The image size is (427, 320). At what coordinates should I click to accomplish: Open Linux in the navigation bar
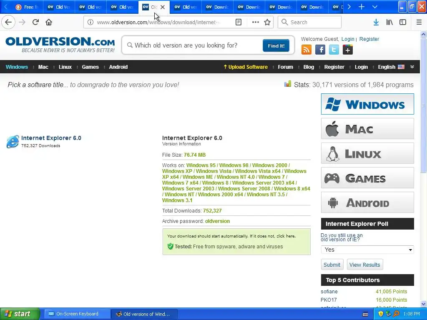tap(65, 67)
